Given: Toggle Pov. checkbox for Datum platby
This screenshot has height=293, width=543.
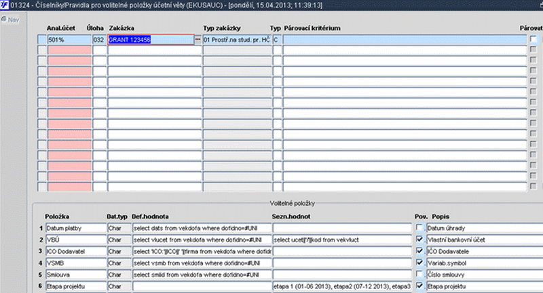Looking at the screenshot, I should tap(419, 228).
